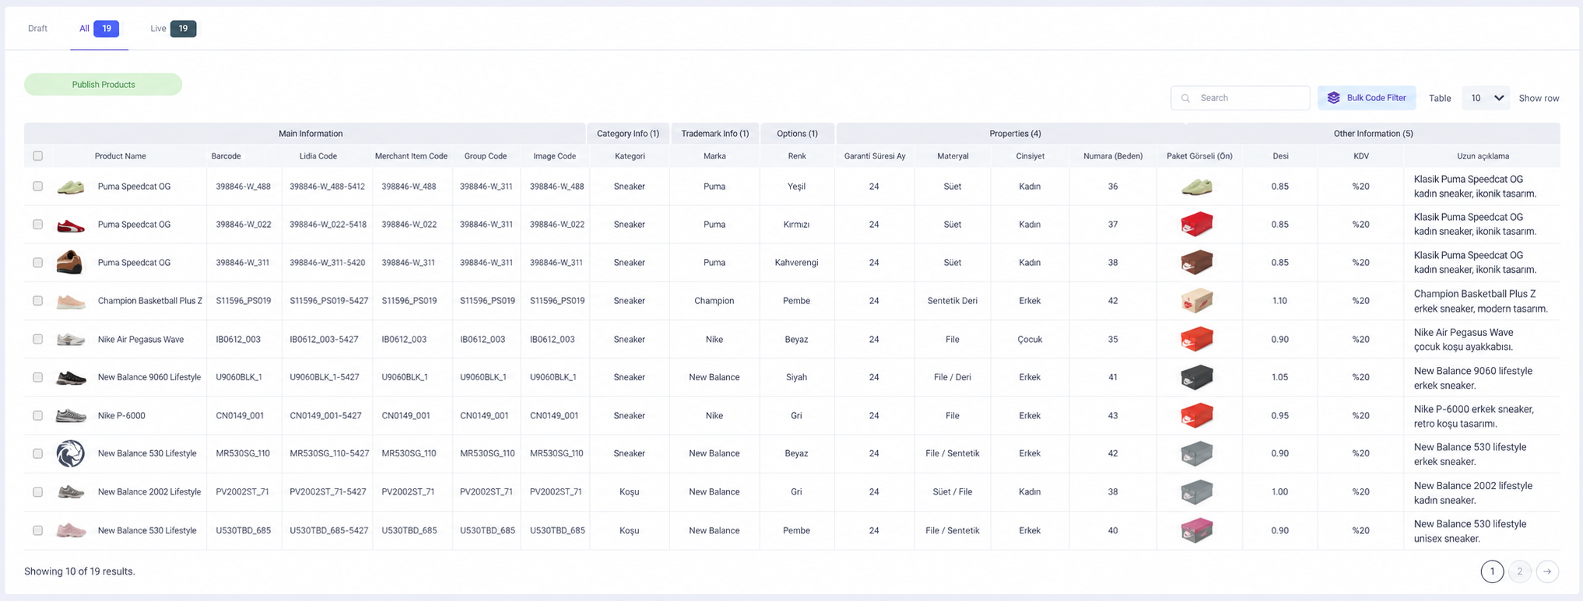Check the Champion Basketball Plus Z row

pyautogui.click(x=37, y=301)
